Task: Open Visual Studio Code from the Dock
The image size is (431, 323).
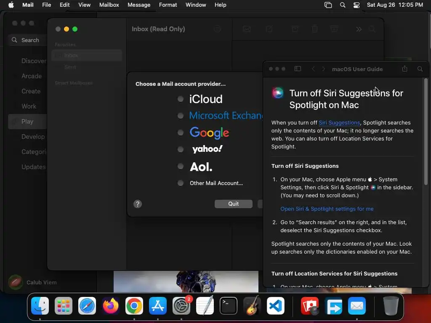Action: click(x=276, y=306)
